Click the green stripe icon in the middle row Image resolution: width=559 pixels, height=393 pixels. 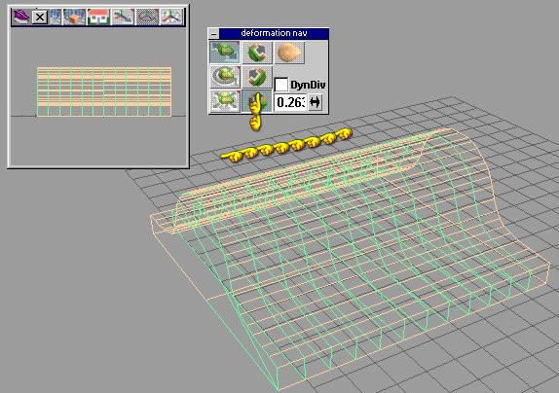[257, 77]
